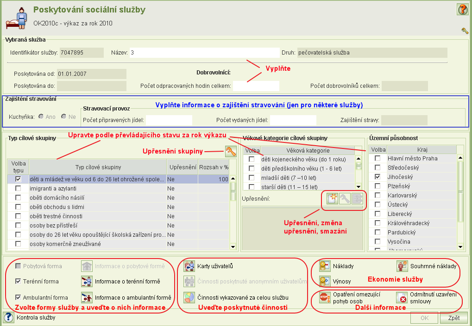Open Informace o pobytové formě icon
Screen dimensions: 472x326
pos(87,266)
